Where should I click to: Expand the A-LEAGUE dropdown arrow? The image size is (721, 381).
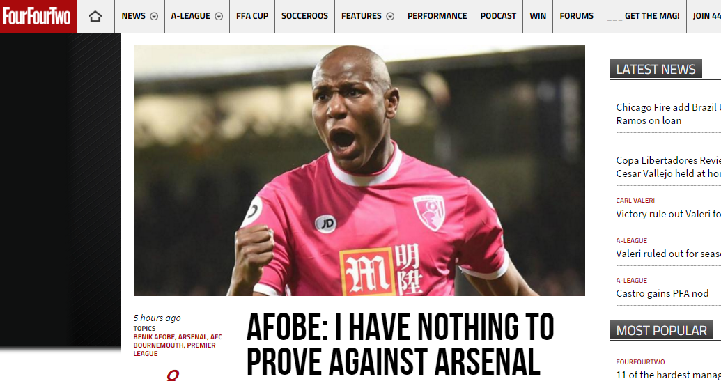tap(219, 16)
